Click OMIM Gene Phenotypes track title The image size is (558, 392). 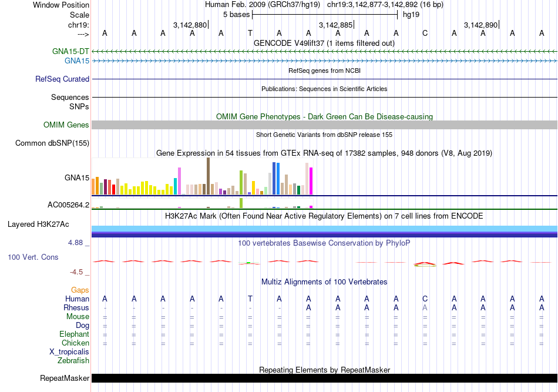(324, 116)
